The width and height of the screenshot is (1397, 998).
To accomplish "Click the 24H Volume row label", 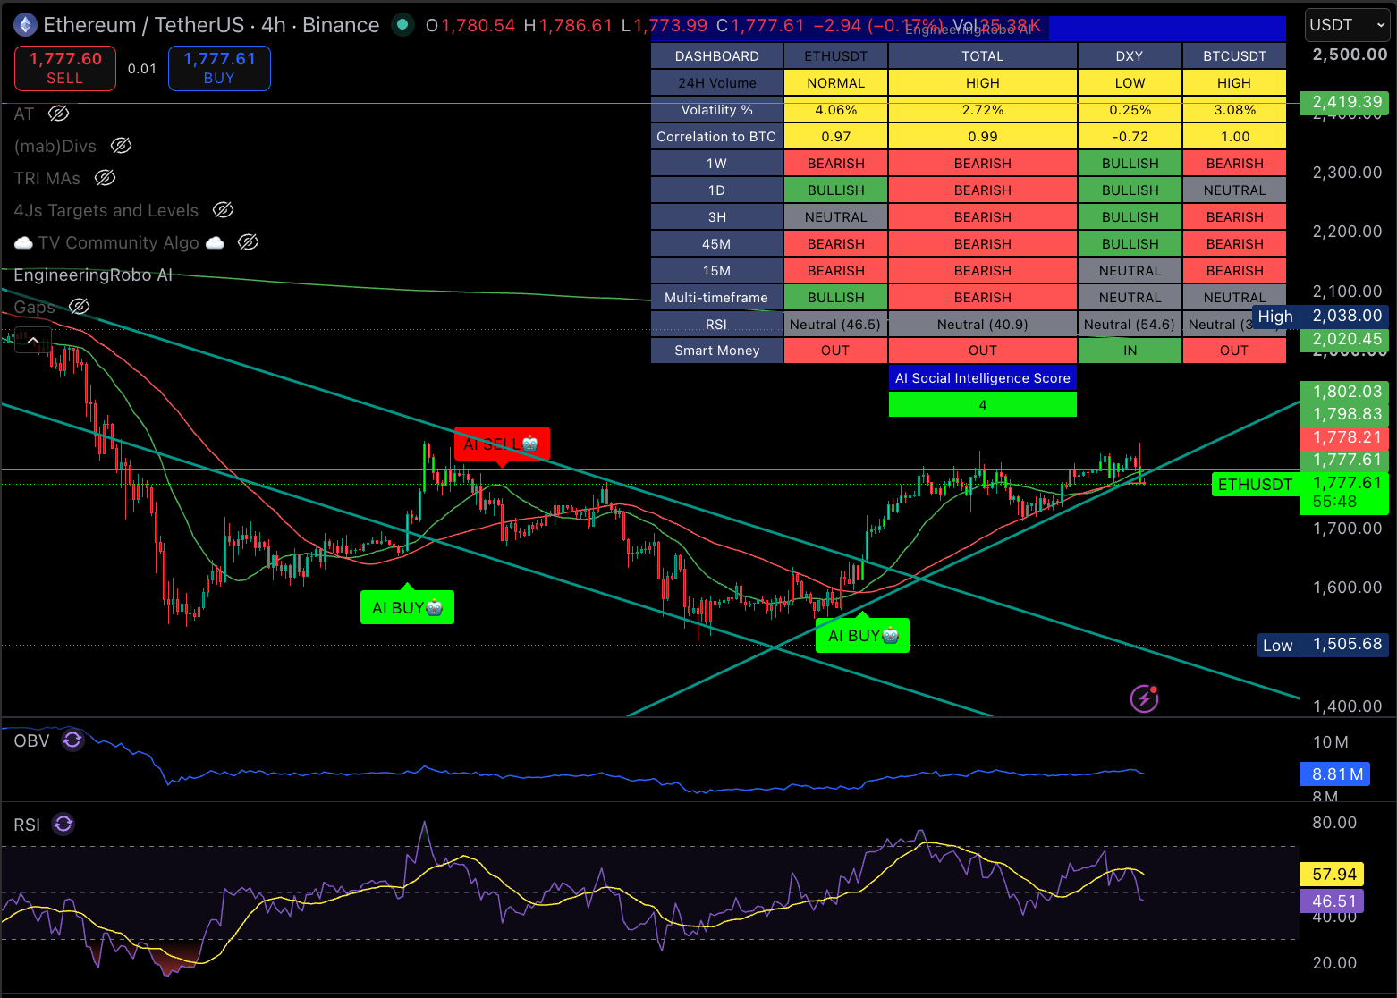I will pos(717,83).
